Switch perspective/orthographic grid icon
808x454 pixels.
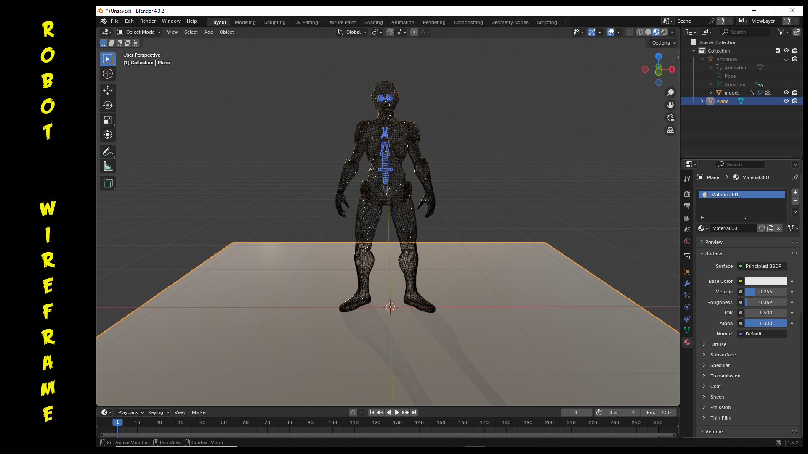tap(670, 130)
